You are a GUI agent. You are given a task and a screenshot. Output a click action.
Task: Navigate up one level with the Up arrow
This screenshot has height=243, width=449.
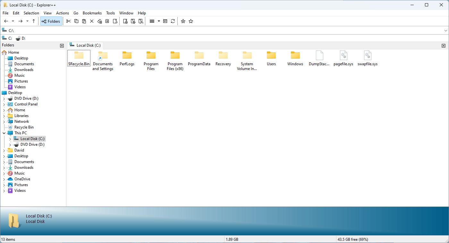(x=33, y=21)
